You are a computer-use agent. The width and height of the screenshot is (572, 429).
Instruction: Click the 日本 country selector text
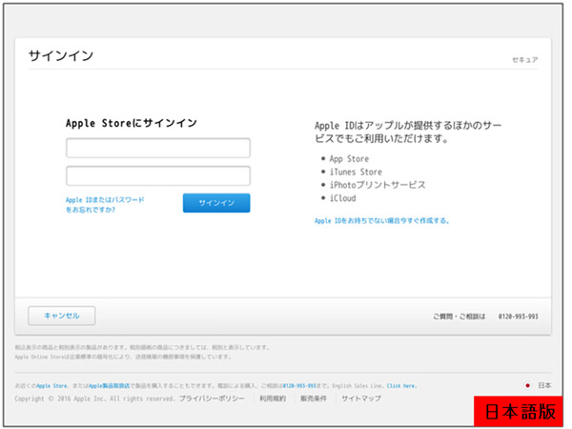tap(544, 386)
